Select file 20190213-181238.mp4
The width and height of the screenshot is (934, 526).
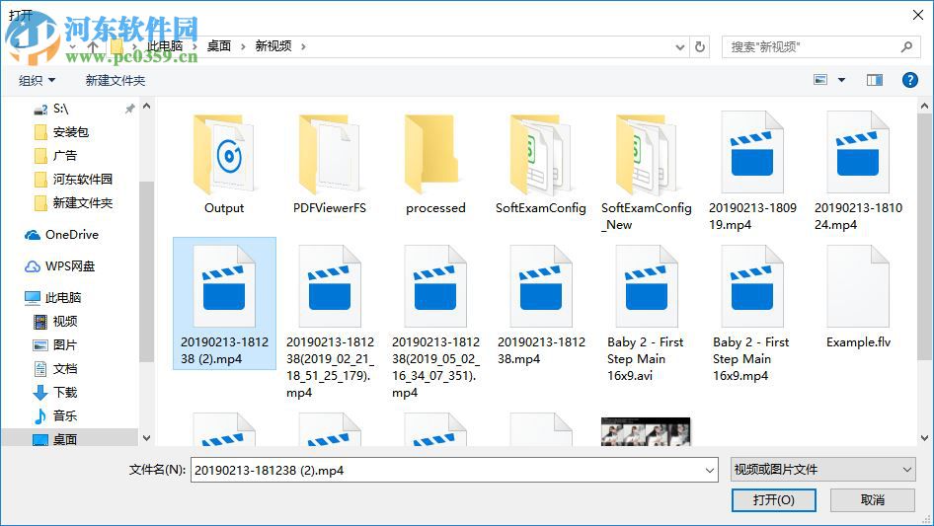(x=541, y=305)
